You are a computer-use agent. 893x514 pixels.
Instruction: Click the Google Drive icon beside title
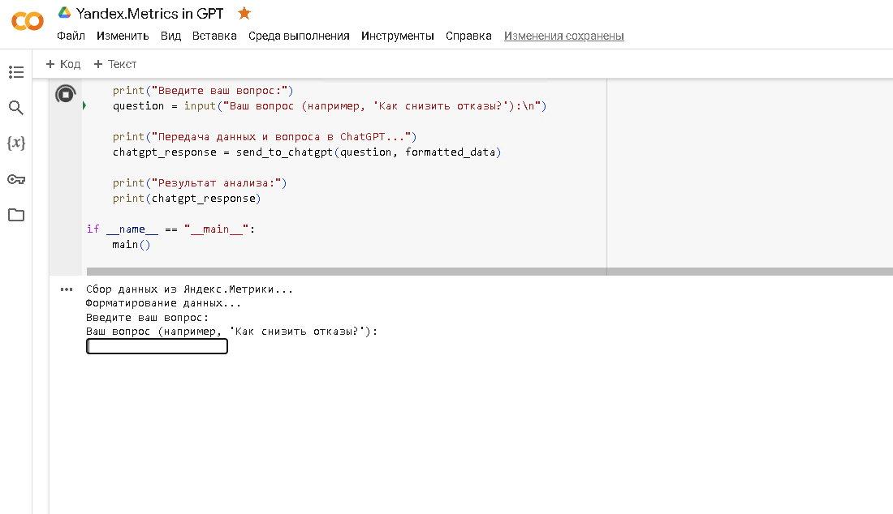[64, 12]
